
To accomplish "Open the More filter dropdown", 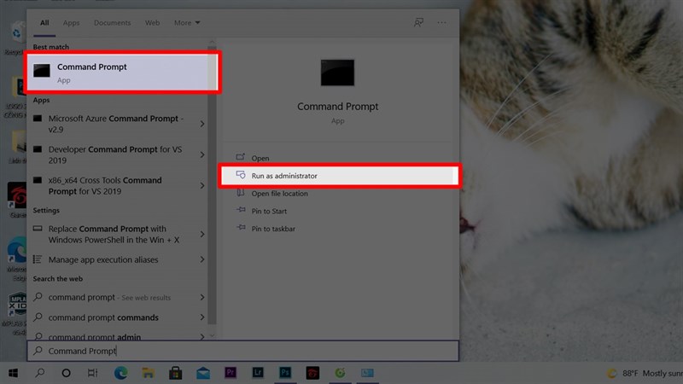I will (187, 23).
